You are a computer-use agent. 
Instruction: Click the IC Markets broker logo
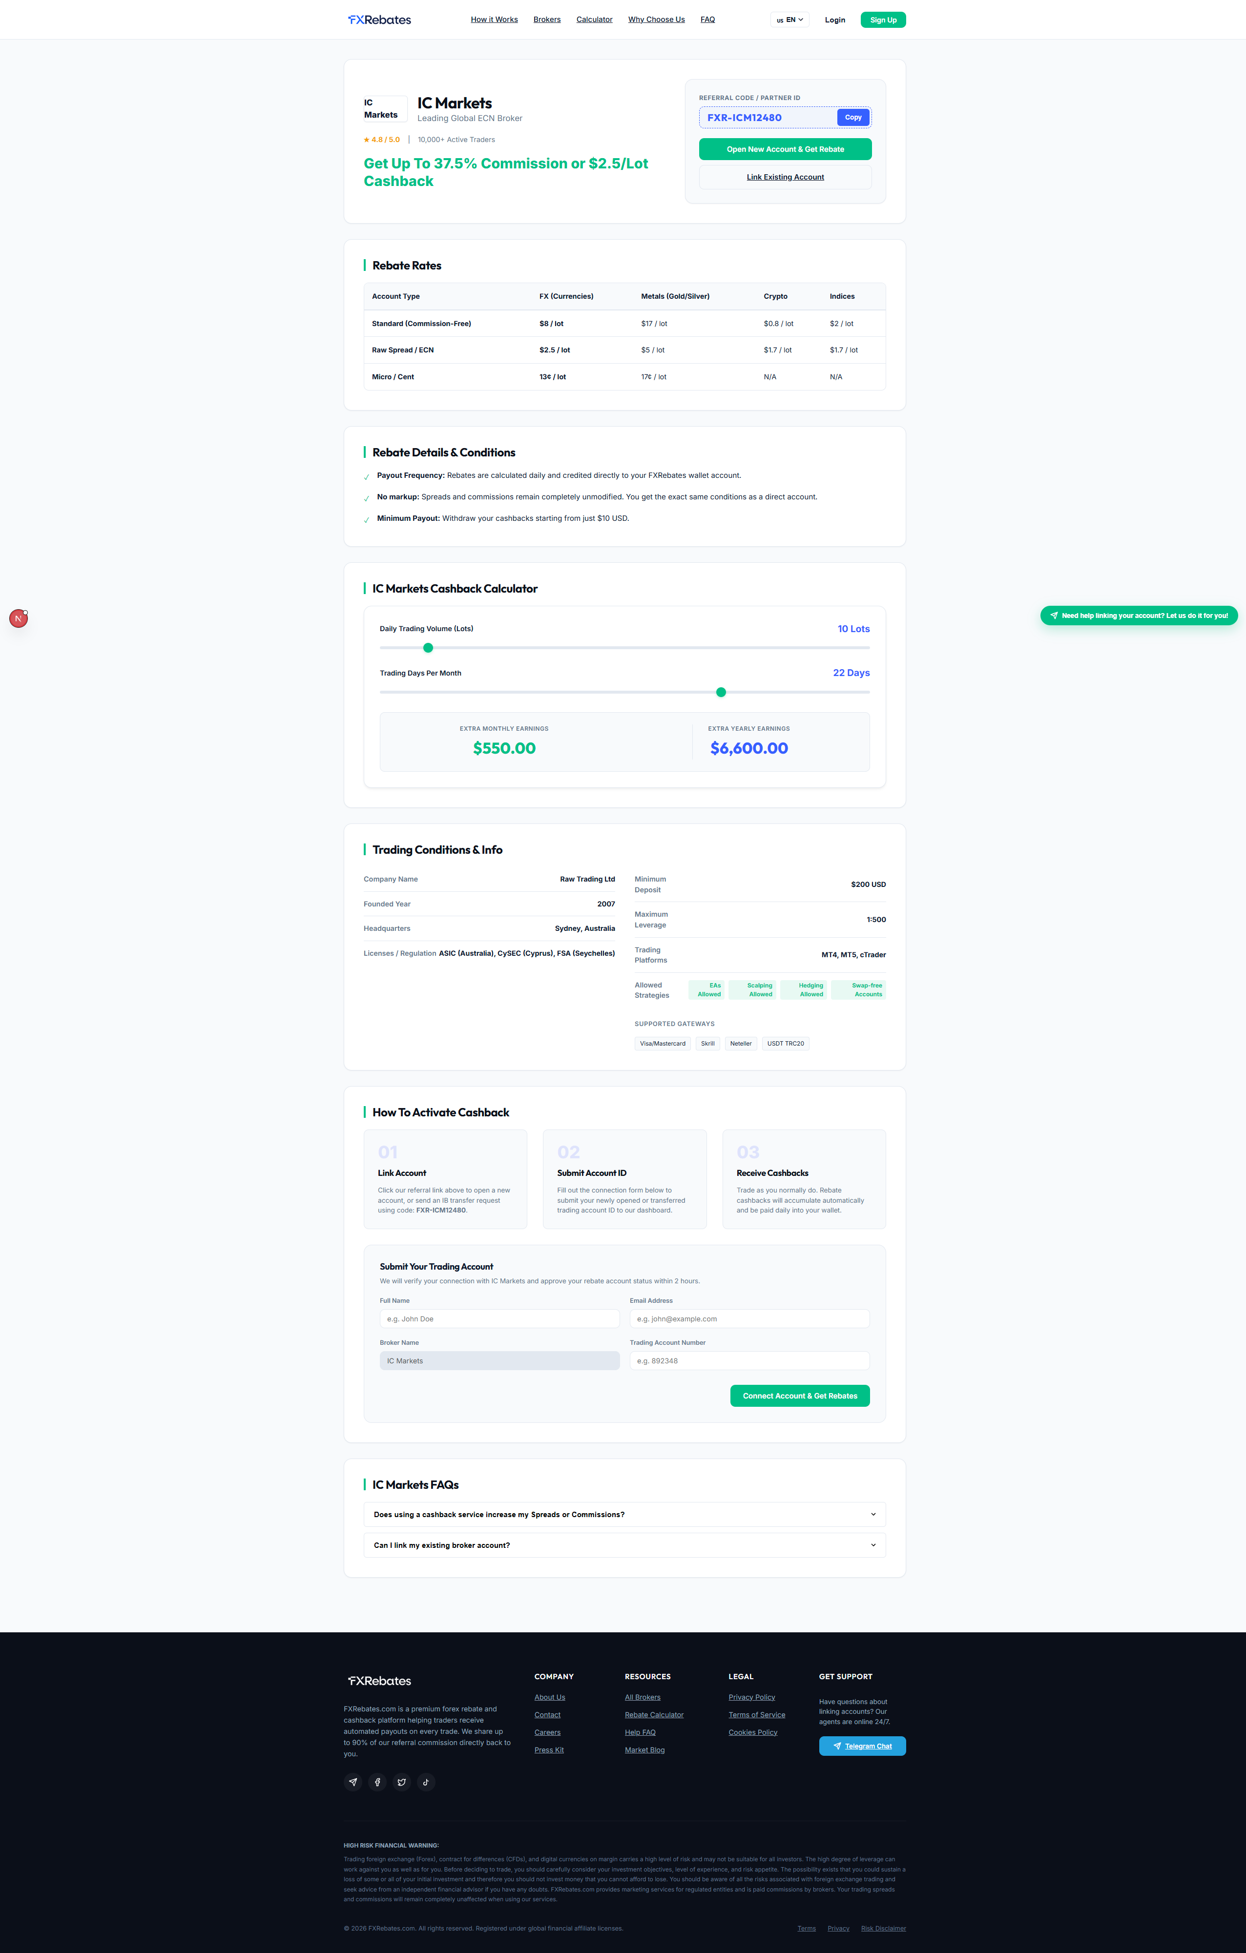(385, 109)
